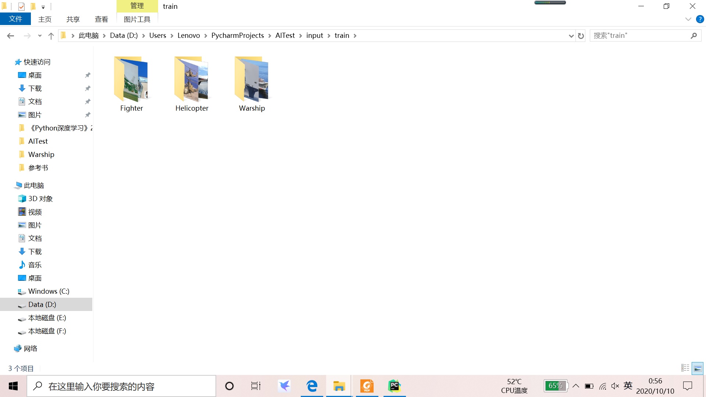706x397 pixels.
Task: Open the address bar history dropdown
Action: (571, 36)
